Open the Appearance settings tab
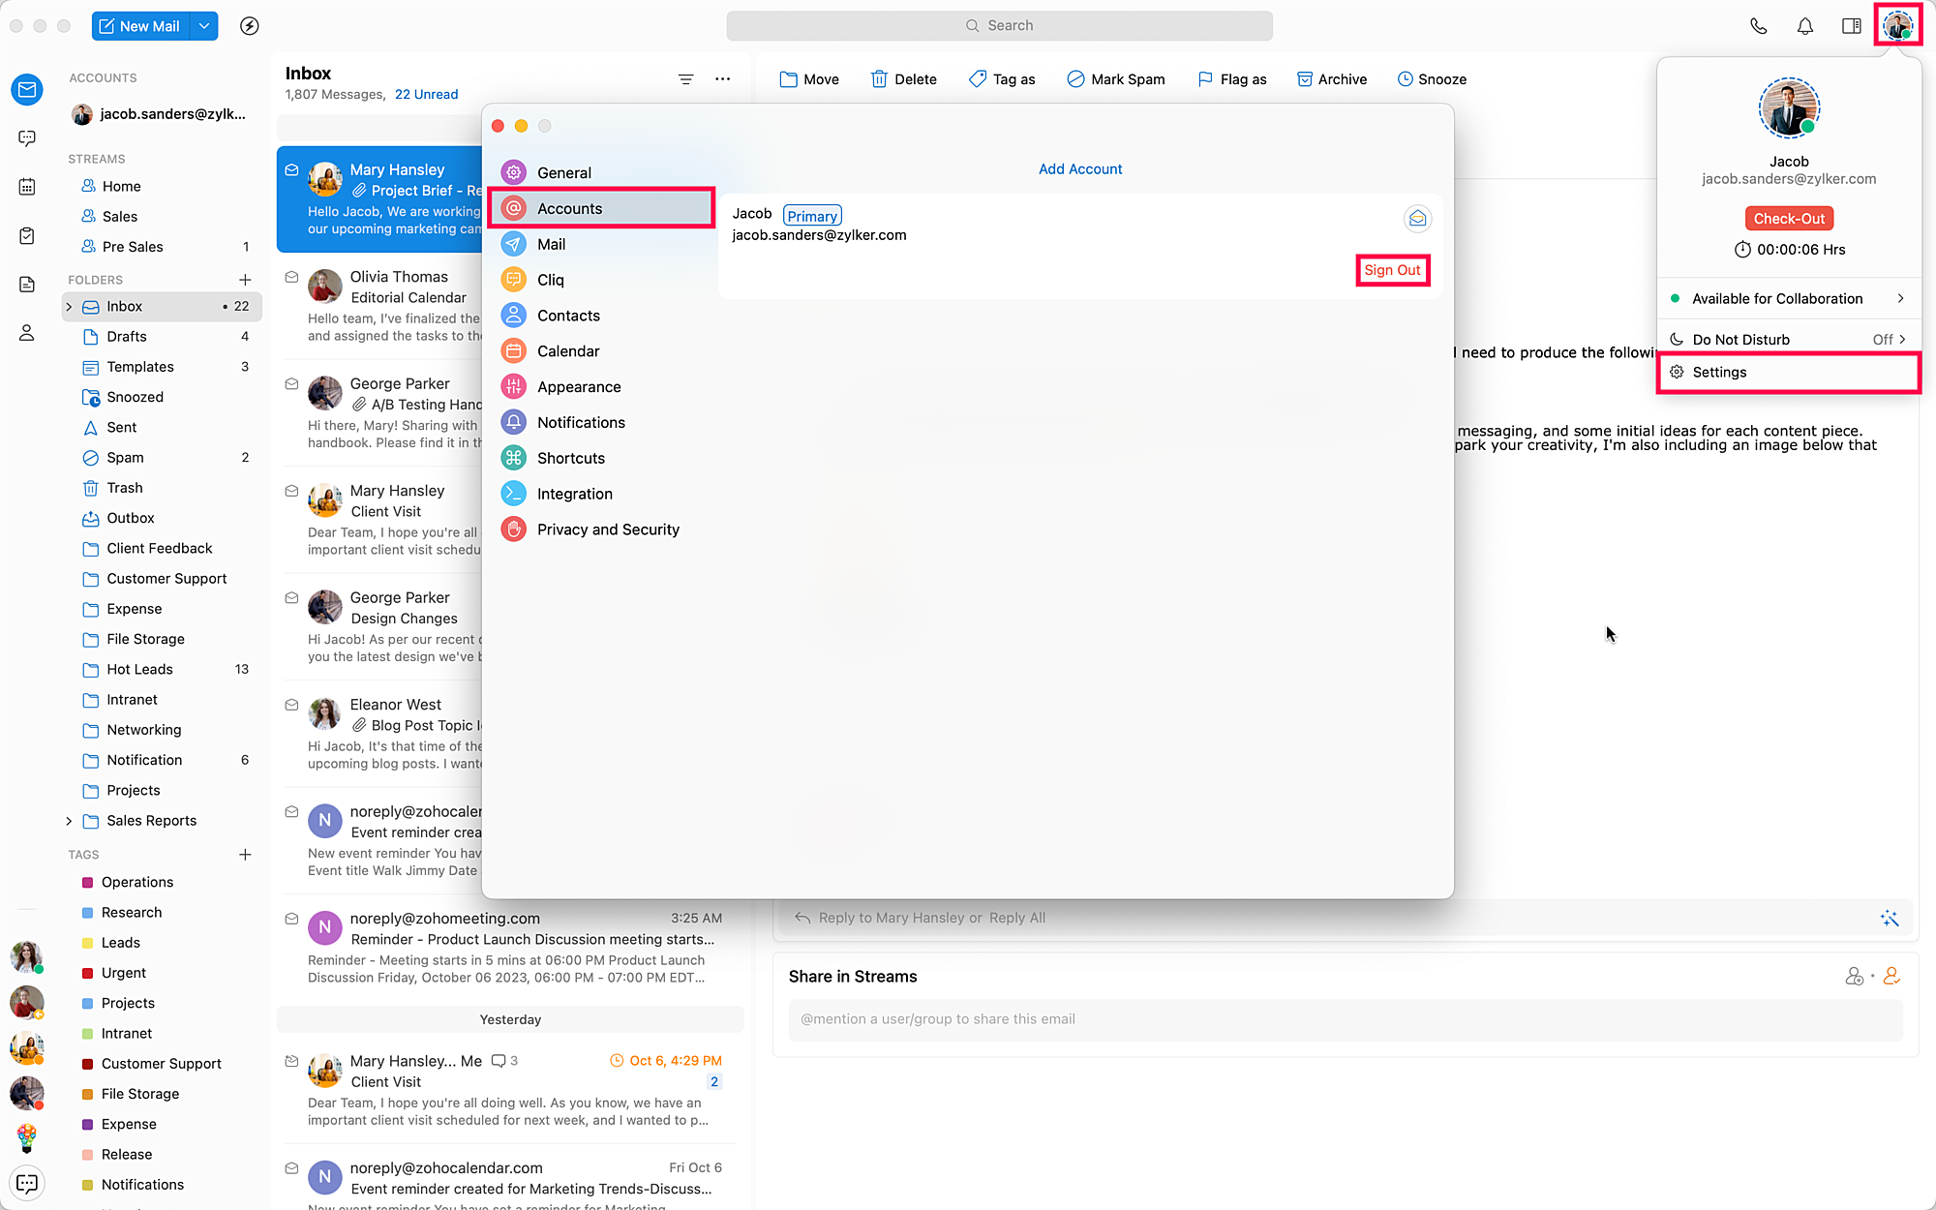 pyautogui.click(x=579, y=387)
